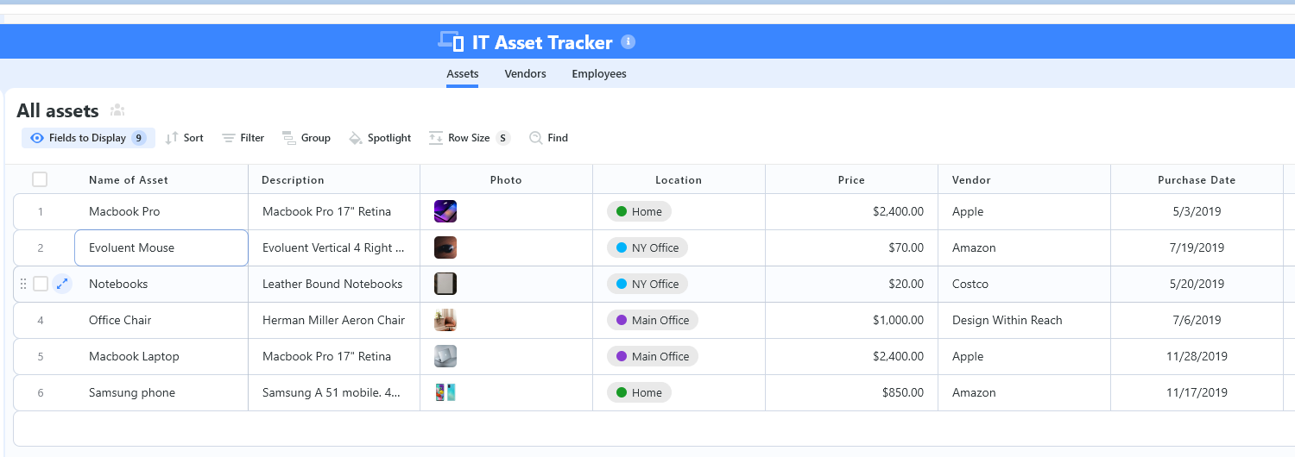Click the info icon beside IT Asset Tracker
This screenshot has height=457, width=1295.
click(x=629, y=41)
